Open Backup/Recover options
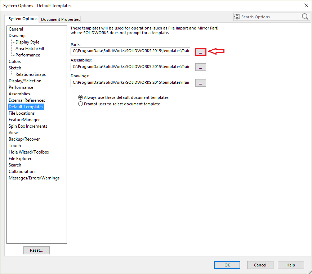The width and height of the screenshot is (312, 274). (x=24, y=139)
